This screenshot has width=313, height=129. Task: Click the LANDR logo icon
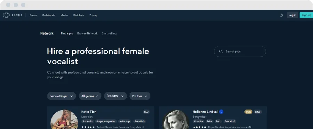[x=6, y=15]
